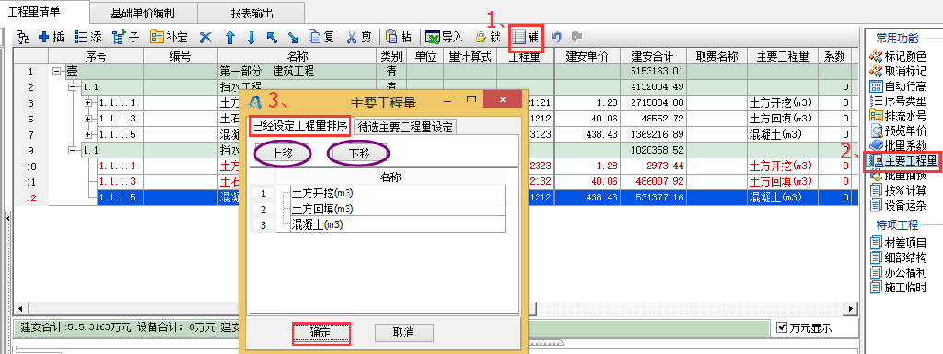Click the 上移 button in the dialog
The height and width of the screenshot is (354, 943).
click(x=283, y=154)
